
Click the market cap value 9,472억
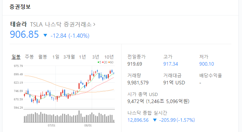click(136, 101)
